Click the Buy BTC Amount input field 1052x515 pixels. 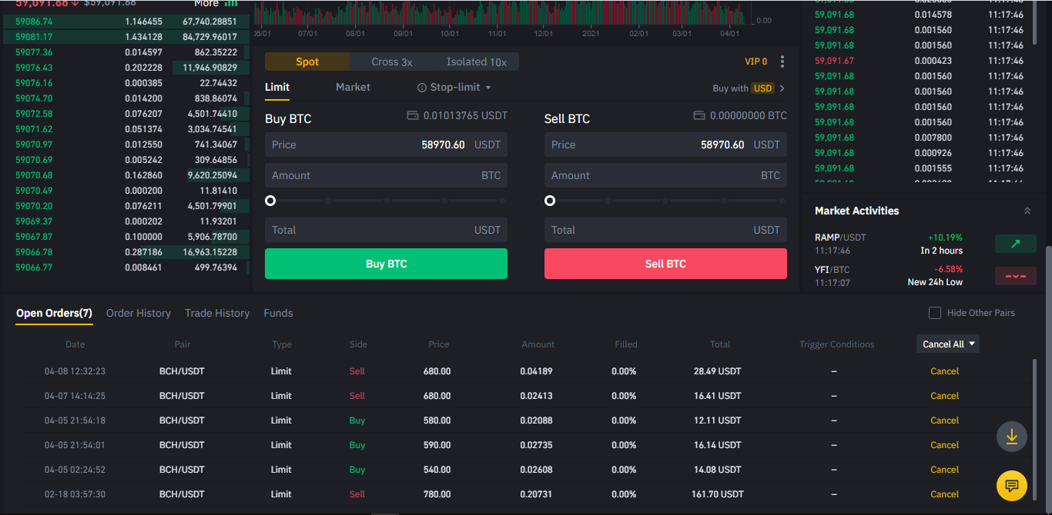(x=386, y=175)
